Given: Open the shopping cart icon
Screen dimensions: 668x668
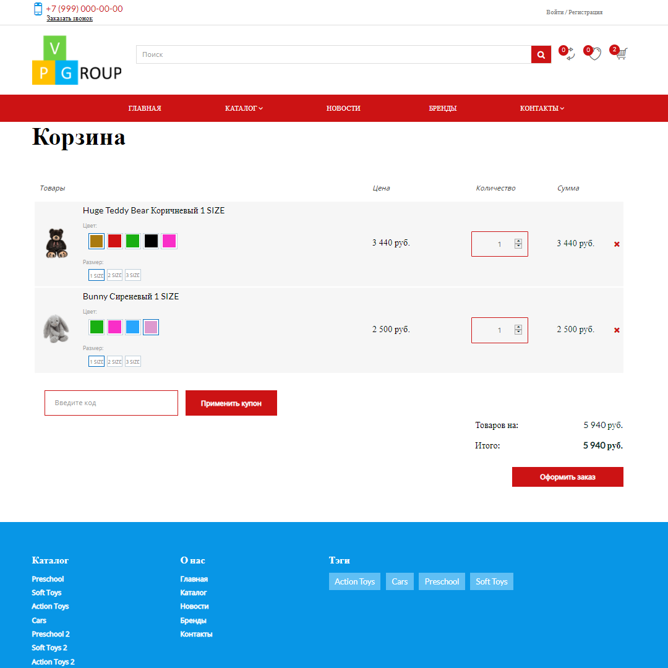Looking at the screenshot, I should (620, 55).
